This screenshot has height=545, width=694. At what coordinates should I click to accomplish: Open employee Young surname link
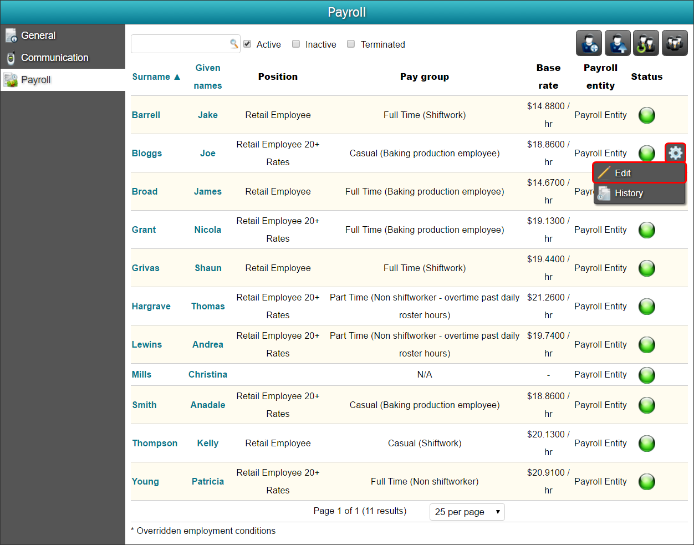point(145,481)
